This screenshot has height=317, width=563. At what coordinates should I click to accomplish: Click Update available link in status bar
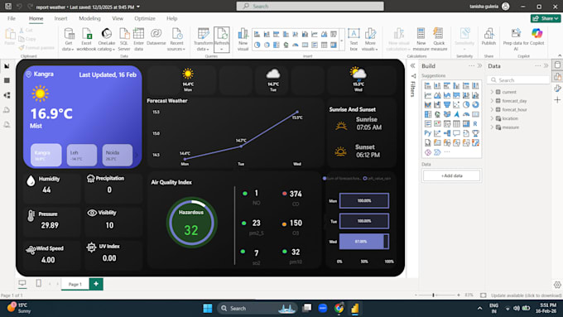pos(526,295)
